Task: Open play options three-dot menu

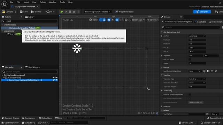Action: 78,12
